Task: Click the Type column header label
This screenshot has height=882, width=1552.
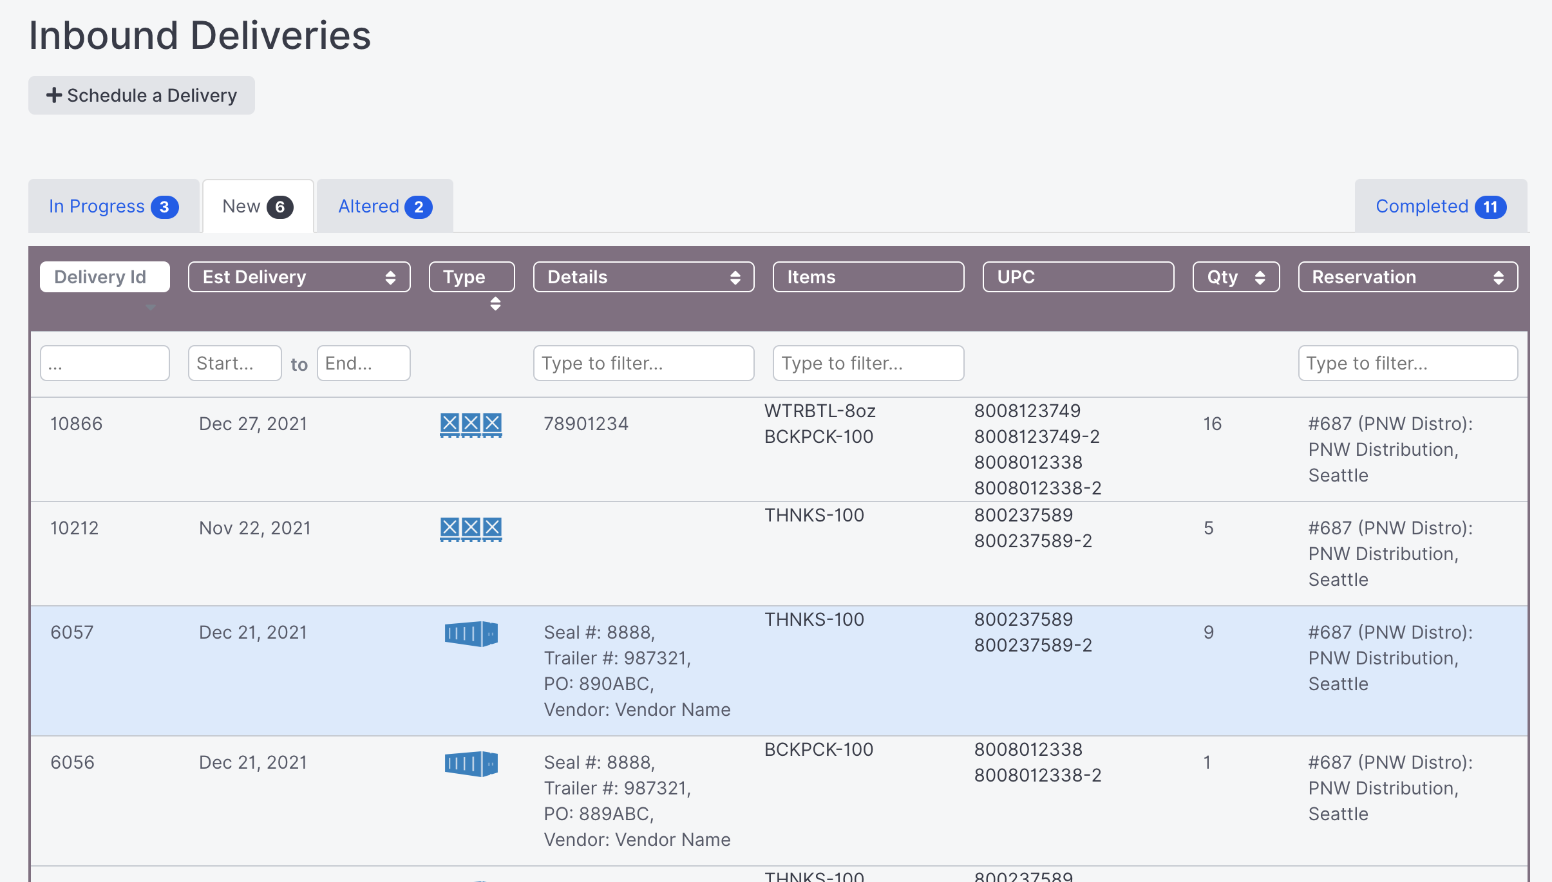Action: (x=471, y=277)
